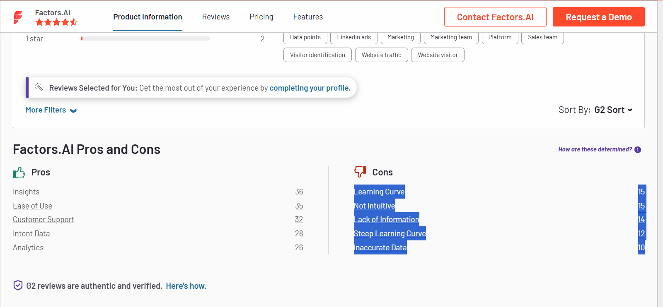Click the page vertical scrollbar
663x307 pixels.
660,153
